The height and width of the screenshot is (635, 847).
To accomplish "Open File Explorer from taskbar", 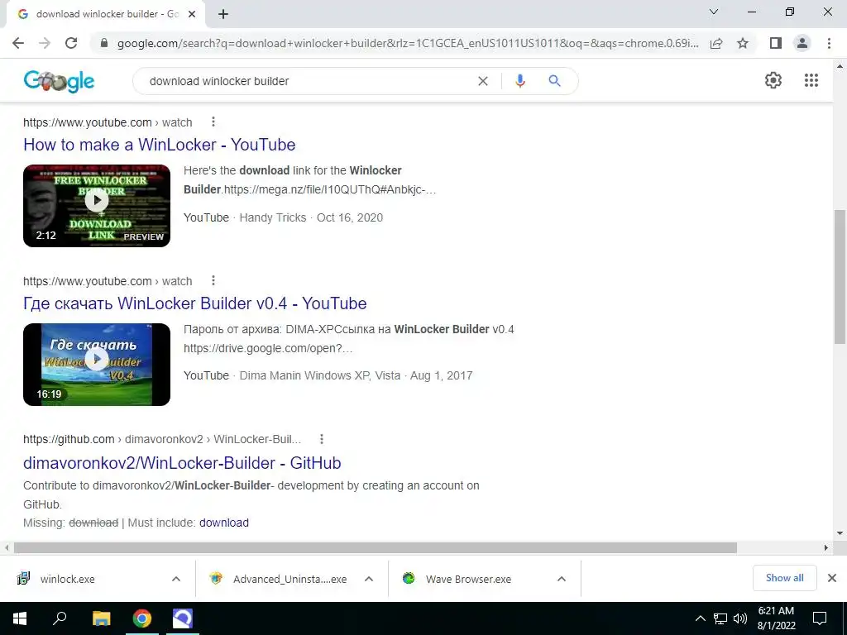I will tap(101, 618).
